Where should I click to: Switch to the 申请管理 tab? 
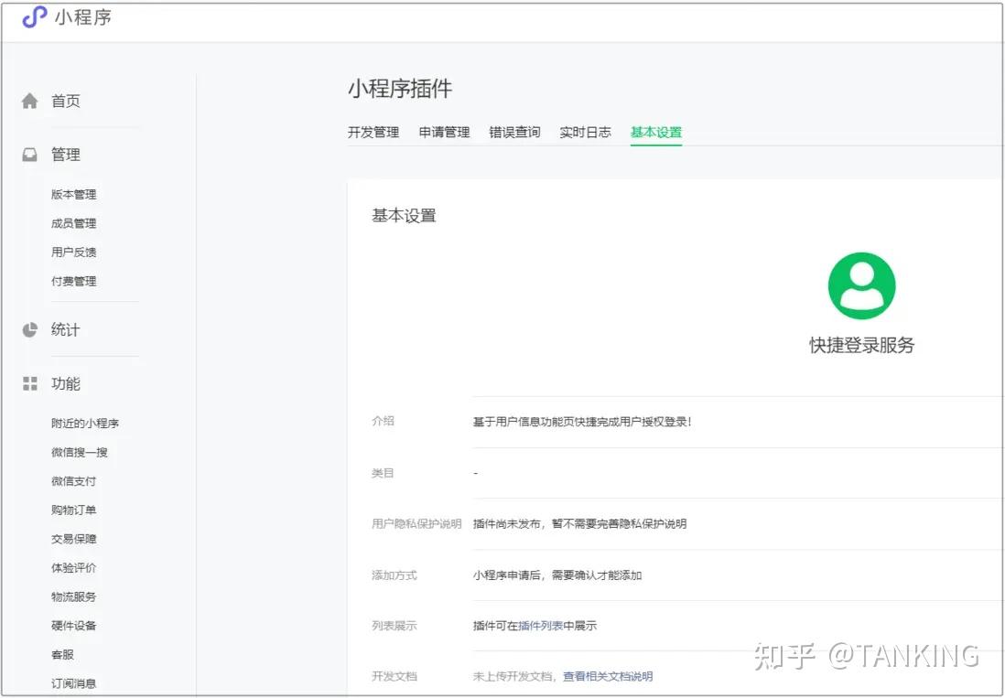click(444, 133)
